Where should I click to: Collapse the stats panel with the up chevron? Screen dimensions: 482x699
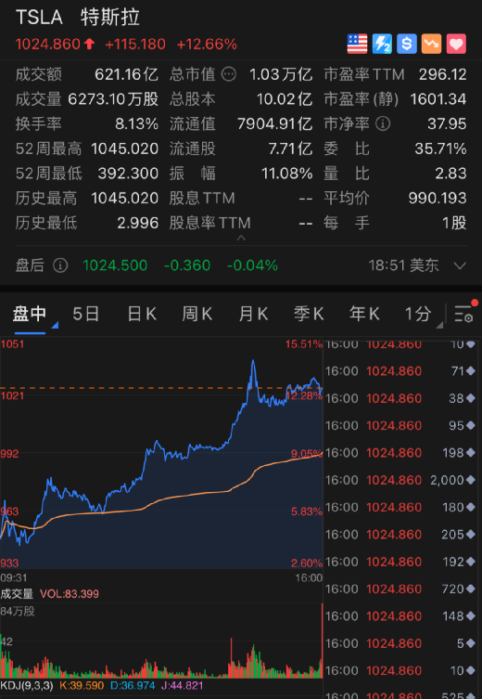tap(241, 238)
